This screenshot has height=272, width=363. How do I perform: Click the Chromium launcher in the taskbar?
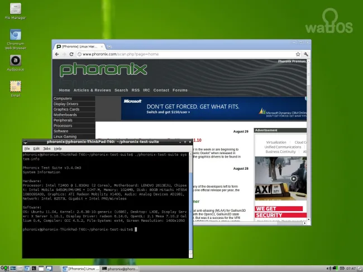click(x=27, y=269)
